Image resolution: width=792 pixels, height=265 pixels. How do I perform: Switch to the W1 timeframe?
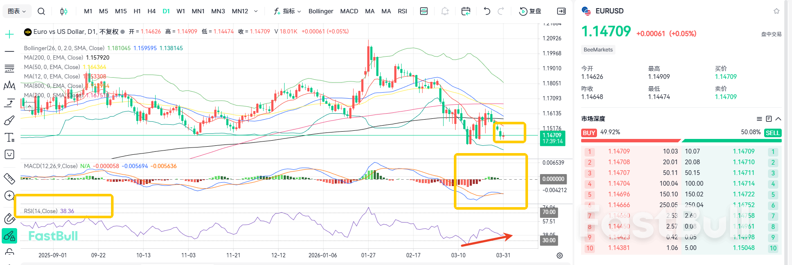pos(181,11)
